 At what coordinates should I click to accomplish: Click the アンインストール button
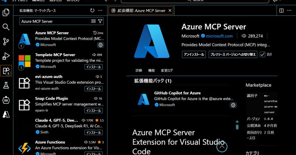pyautogui.click(x=194, y=54)
